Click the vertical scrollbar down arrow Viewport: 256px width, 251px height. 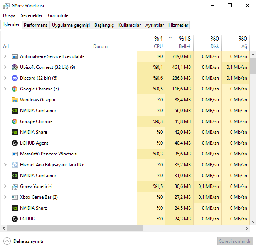point(253,222)
